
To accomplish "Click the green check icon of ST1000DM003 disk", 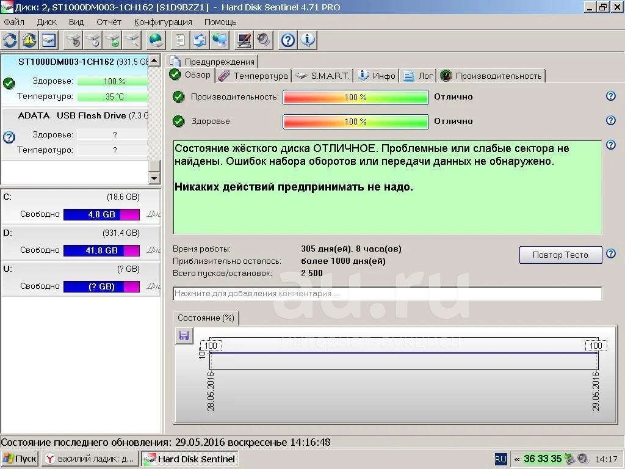I will tap(9, 83).
